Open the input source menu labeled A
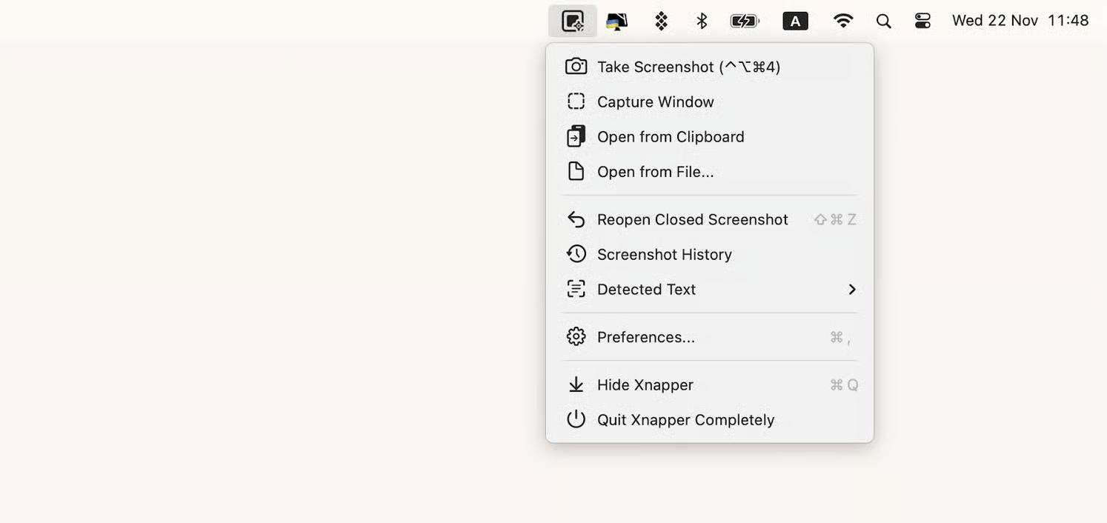The height and width of the screenshot is (523, 1107). click(795, 21)
